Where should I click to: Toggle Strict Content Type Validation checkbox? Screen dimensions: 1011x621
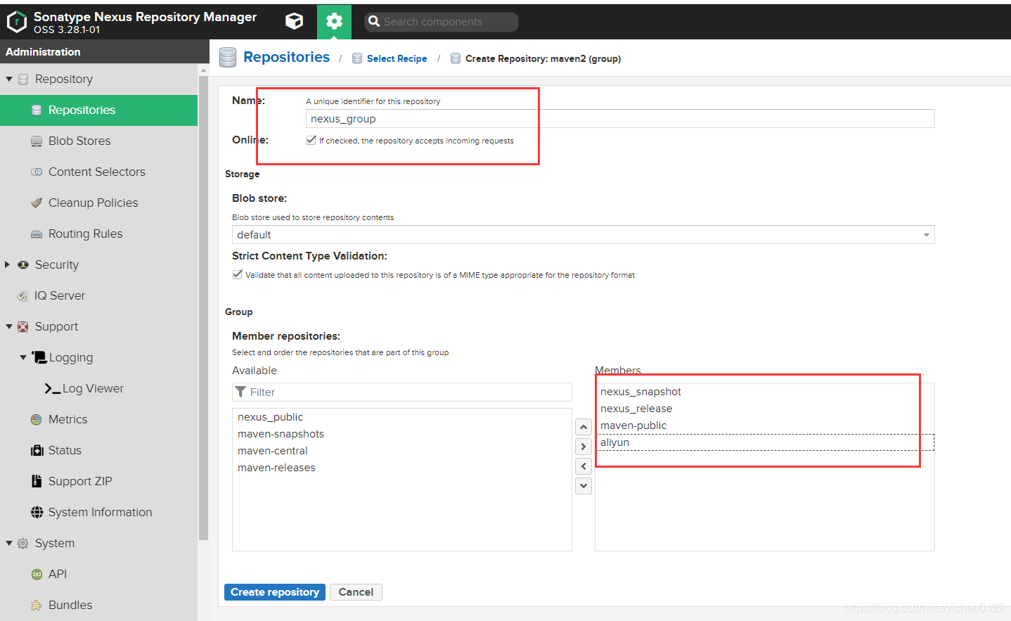[237, 274]
